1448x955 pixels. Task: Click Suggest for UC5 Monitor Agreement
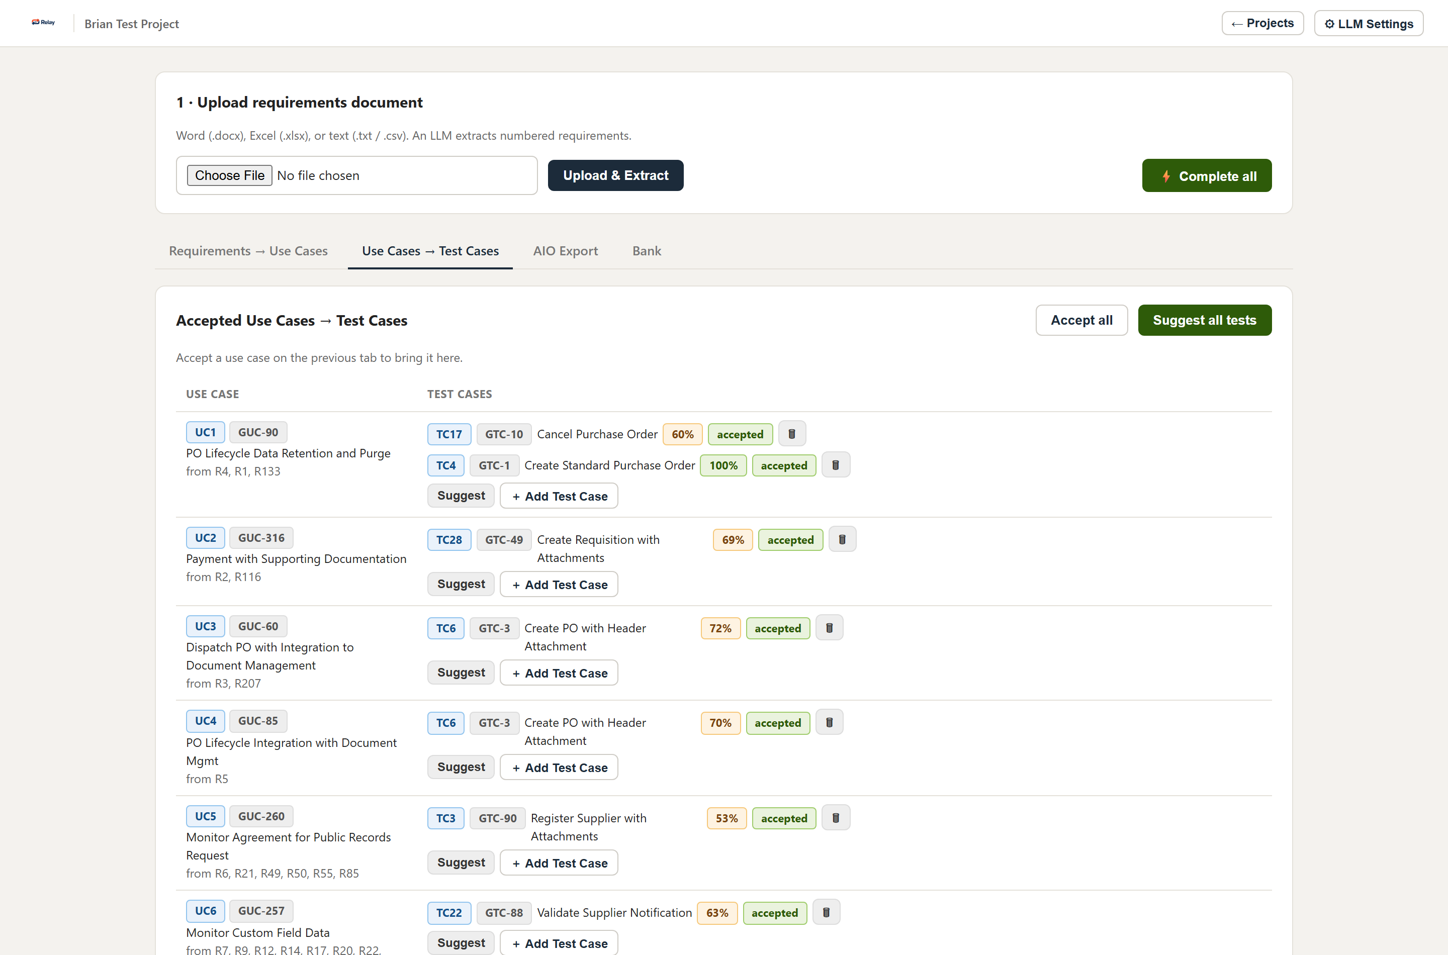click(x=461, y=862)
